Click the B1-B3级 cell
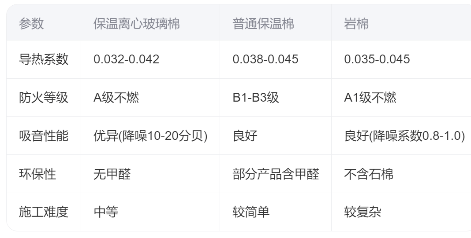Screen dimensions: 471x238 pyautogui.click(x=256, y=98)
